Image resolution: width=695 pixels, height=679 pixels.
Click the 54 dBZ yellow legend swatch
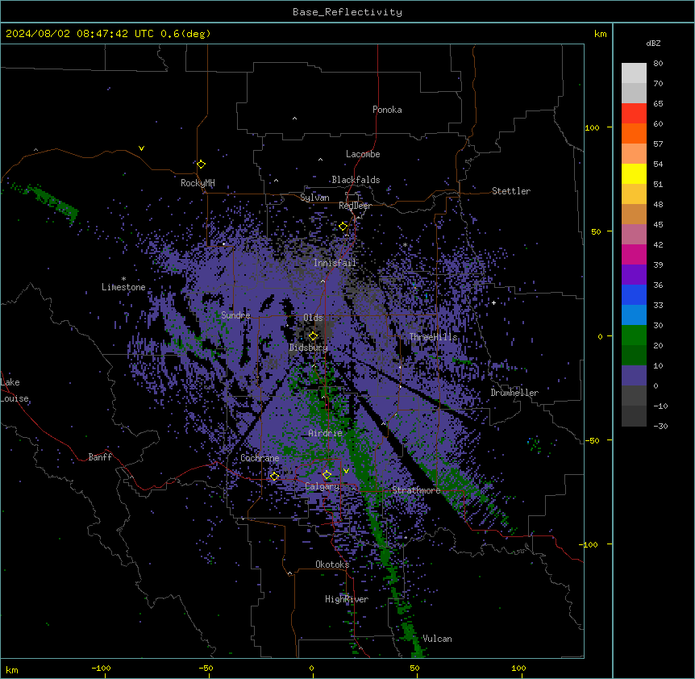(x=634, y=173)
